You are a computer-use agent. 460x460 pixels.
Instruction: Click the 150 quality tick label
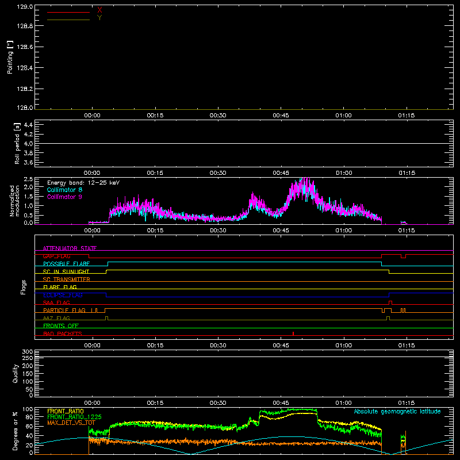click(x=28, y=374)
